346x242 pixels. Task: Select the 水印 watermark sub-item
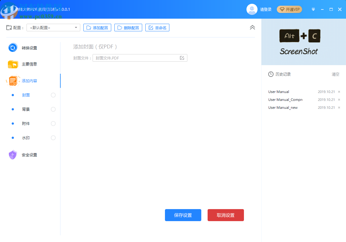point(26,138)
